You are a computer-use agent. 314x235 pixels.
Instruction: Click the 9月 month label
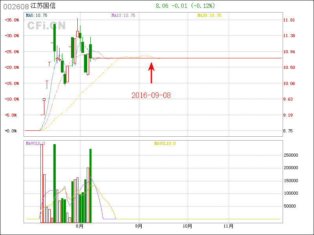139,226
